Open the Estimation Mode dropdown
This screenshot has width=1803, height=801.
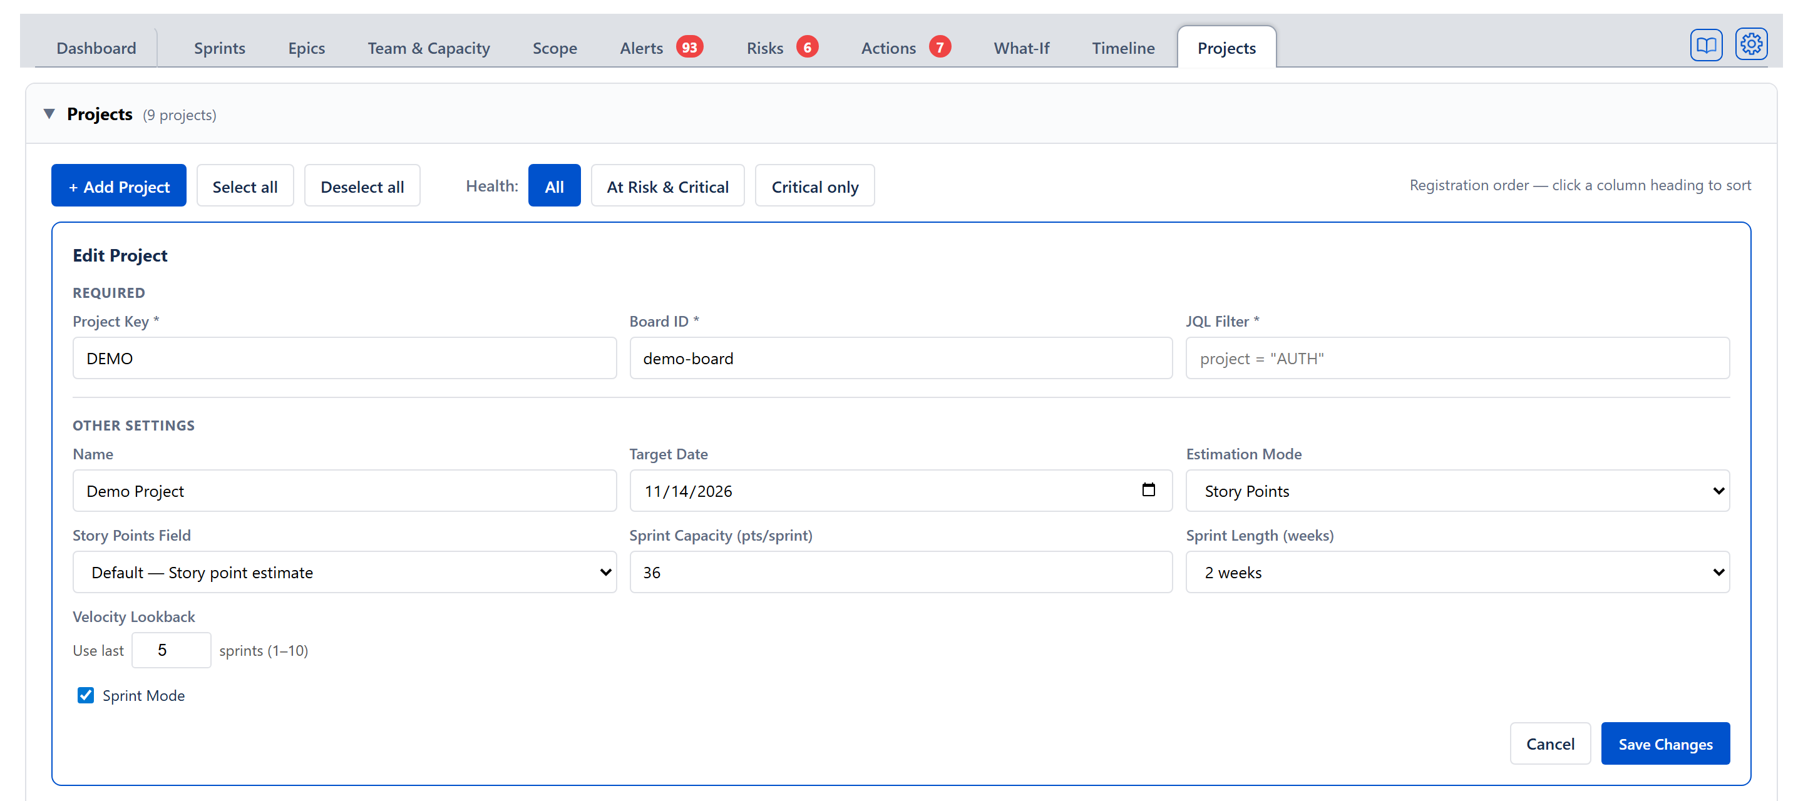(1457, 491)
